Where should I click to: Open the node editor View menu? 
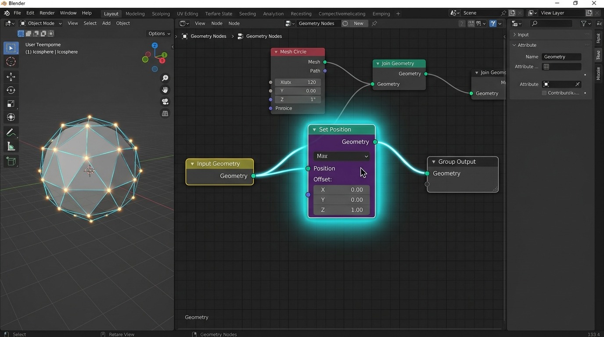(200, 23)
